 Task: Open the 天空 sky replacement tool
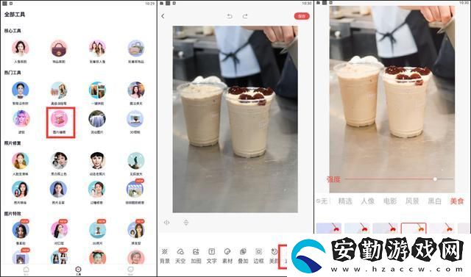click(x=180, y=256)
